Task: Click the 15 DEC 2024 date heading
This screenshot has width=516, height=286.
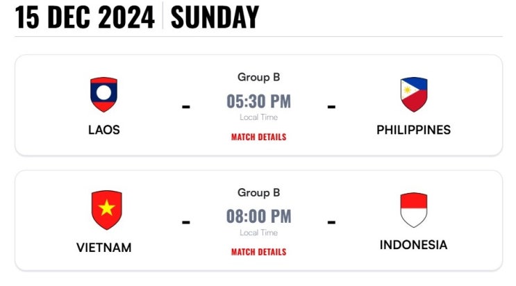Action: [x=85, y=17]
